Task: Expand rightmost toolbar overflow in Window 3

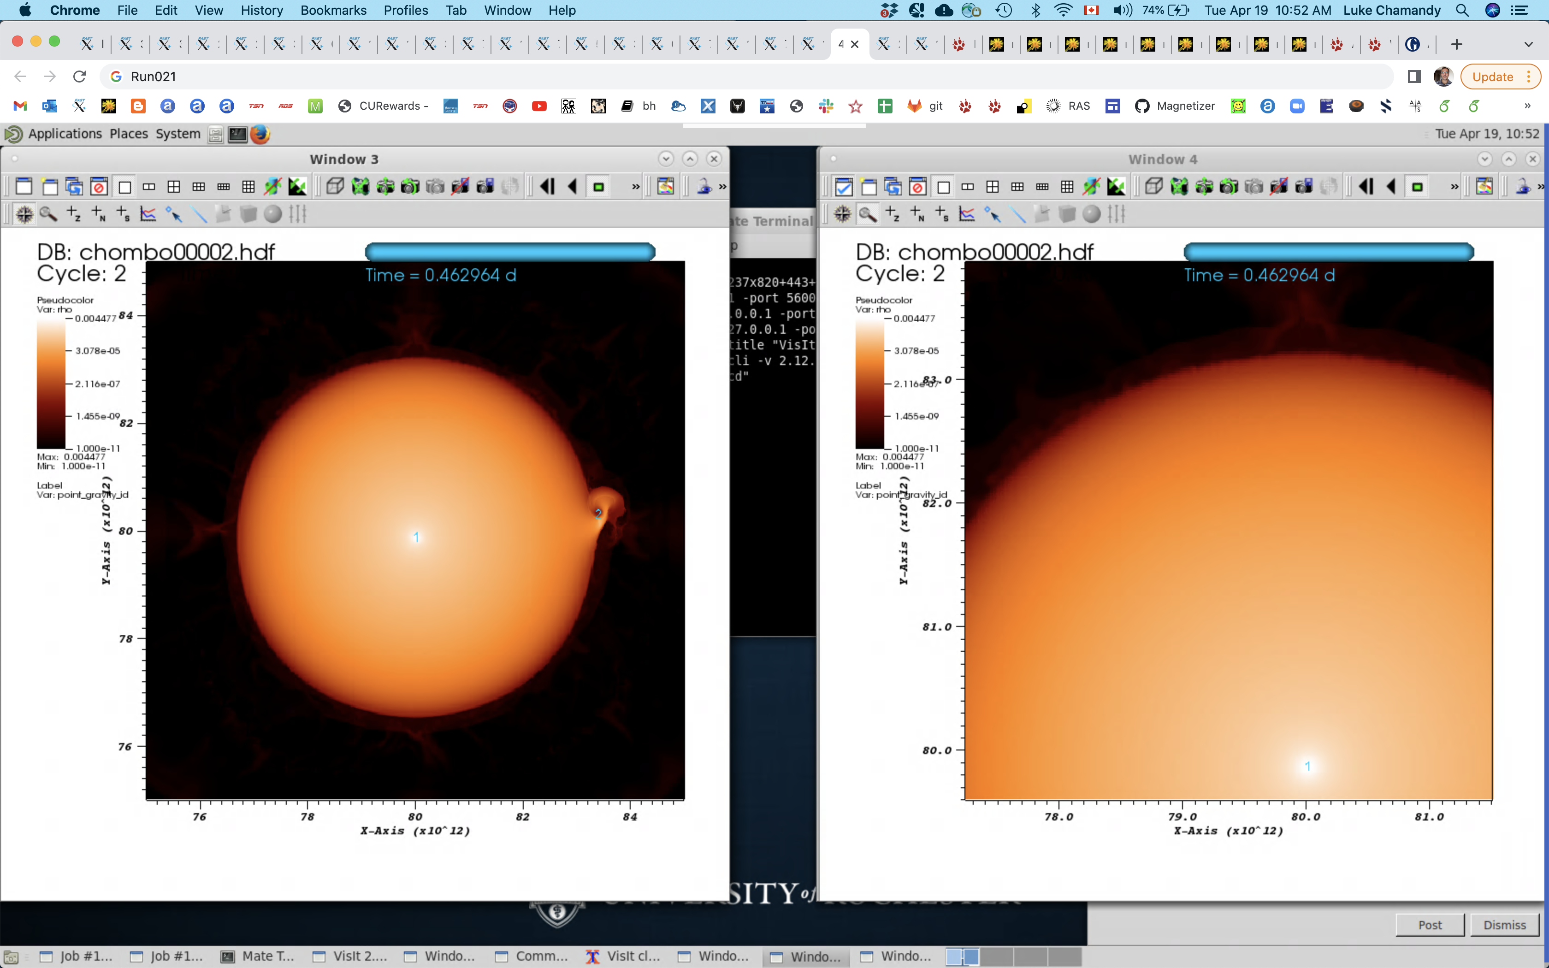Action: [x=723, y=187]
